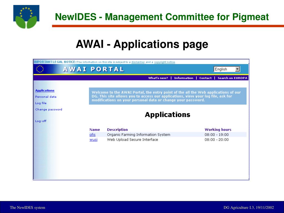Click the Working hours column header

pos(218,130)
